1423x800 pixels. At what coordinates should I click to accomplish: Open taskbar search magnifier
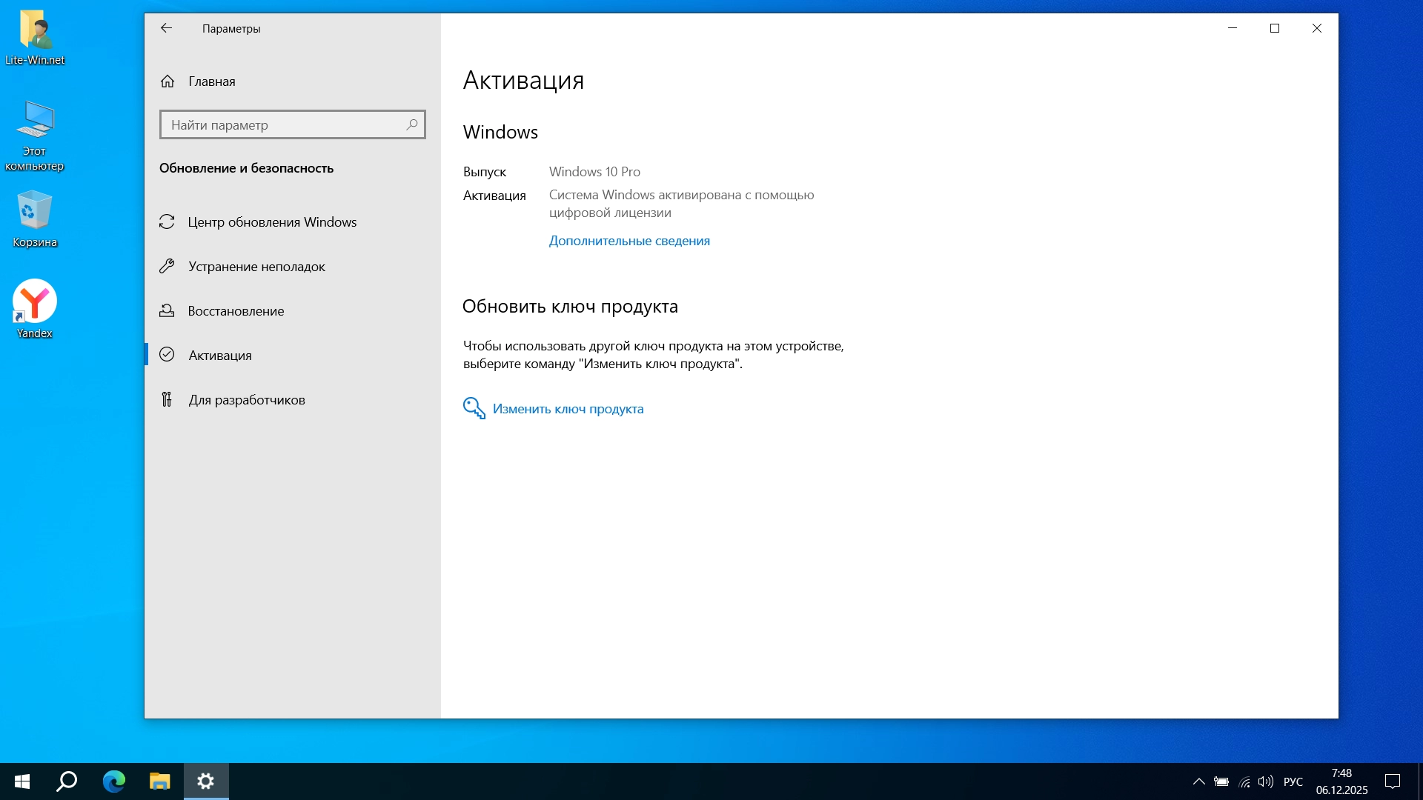tap(67, 781)
